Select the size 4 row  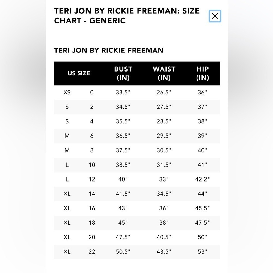click(x=137, y=121)
